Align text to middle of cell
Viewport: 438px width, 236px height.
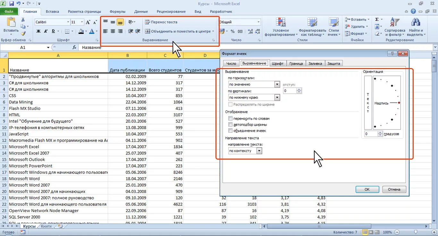[x=113, y=22]
